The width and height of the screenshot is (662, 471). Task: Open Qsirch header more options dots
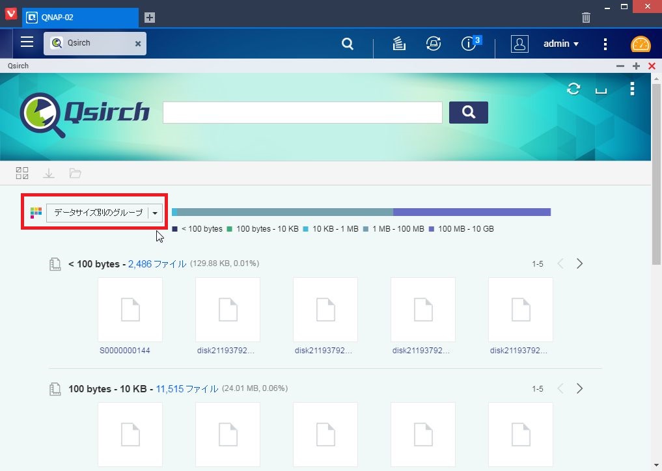[632, 88]
